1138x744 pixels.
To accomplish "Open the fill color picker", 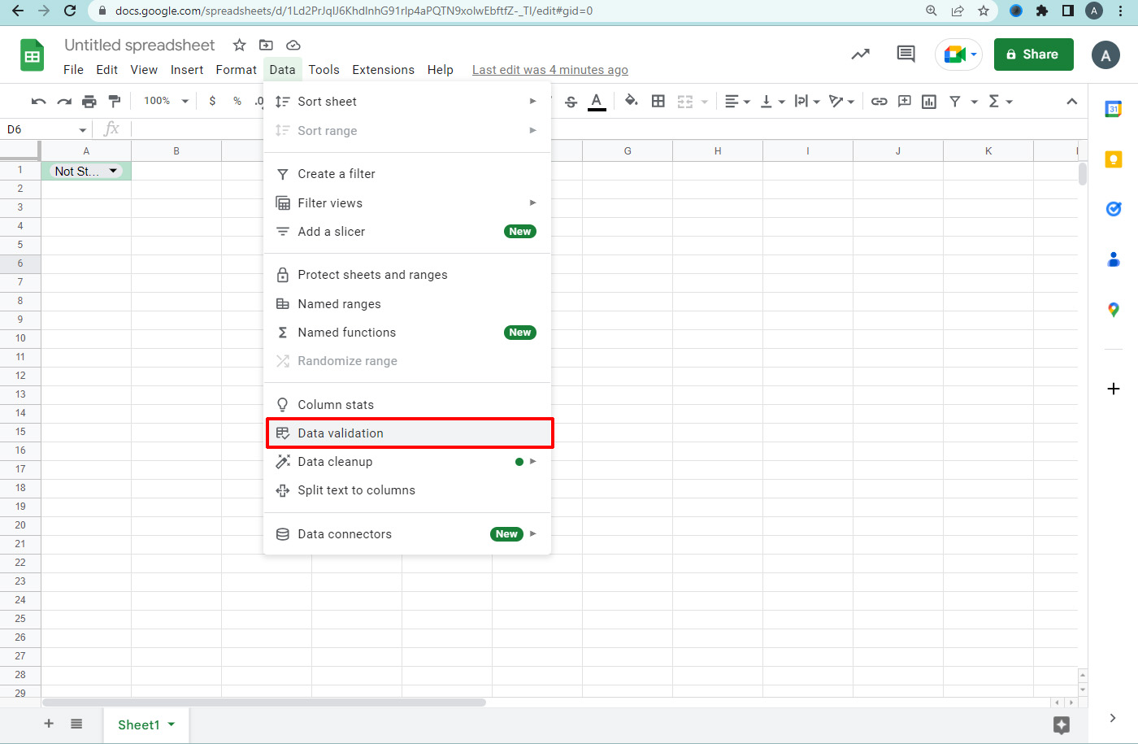I will click(631, 102).
